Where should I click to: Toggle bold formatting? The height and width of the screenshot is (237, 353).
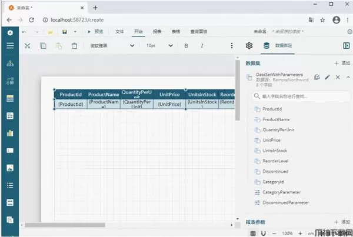pos(186,46)
